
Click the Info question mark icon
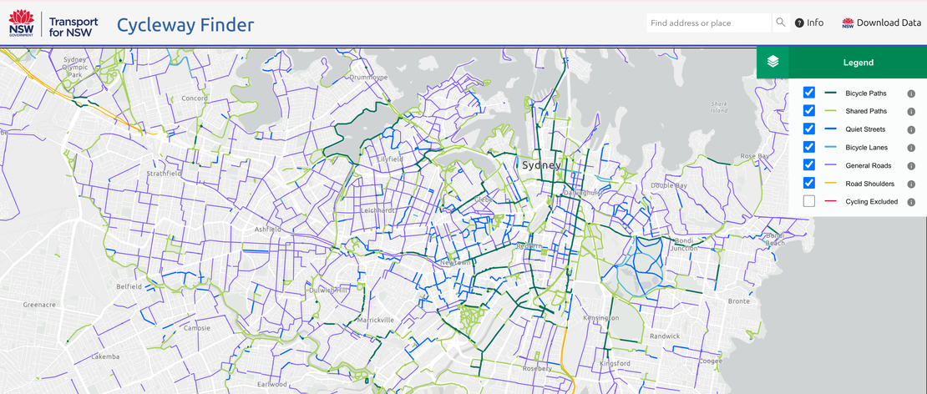799,23
